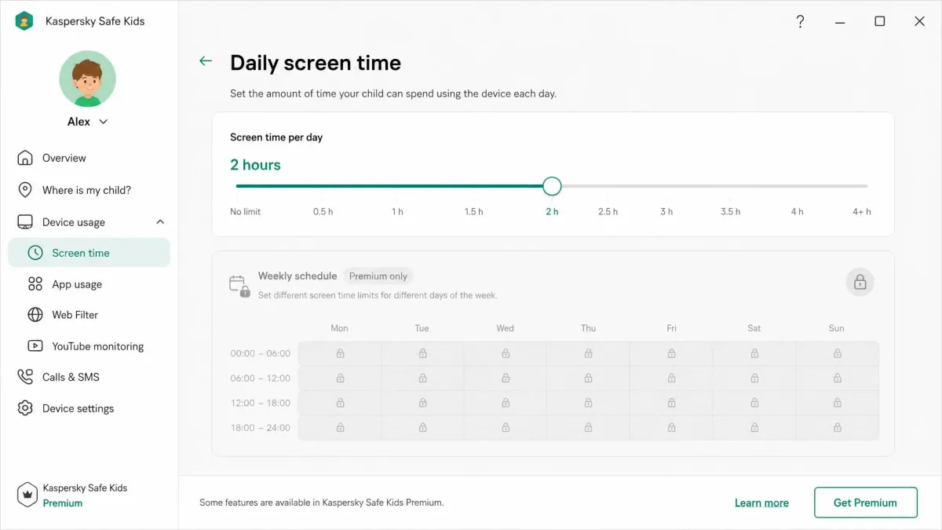Expand the Alex profile dropdown chevron
This screenshot has height=530, width=942.
[x=104, y=122]
